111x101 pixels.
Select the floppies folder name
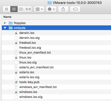20,23
